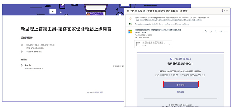
Task: Click the Tue 6/8/2021 3:26 AM timestamp
Action: click(x=143, y=35)
